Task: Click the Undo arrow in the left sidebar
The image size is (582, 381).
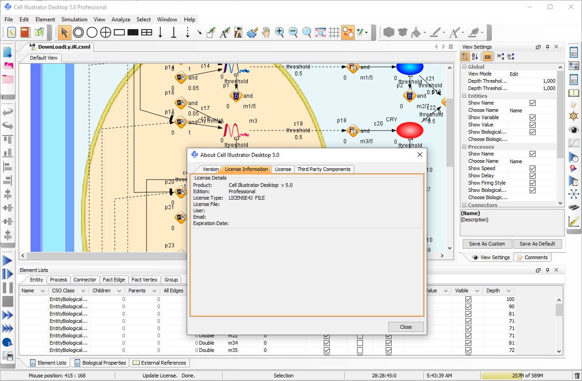Action: (x=8, y=112)
